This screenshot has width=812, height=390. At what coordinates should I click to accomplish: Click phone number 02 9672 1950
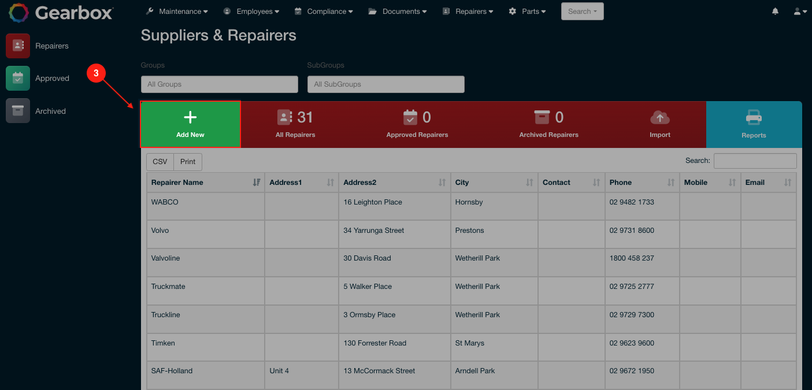[x=632, y=371]
